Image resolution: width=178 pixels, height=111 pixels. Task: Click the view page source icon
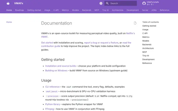point(135,23)
